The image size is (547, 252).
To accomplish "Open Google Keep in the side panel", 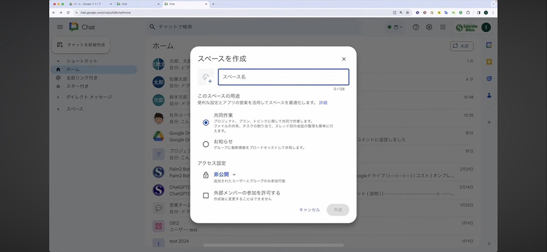I will coord(489,62).
